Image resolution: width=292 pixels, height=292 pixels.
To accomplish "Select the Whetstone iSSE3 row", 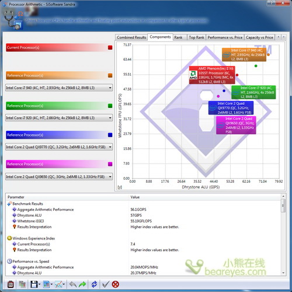I will tap(144, 221).
